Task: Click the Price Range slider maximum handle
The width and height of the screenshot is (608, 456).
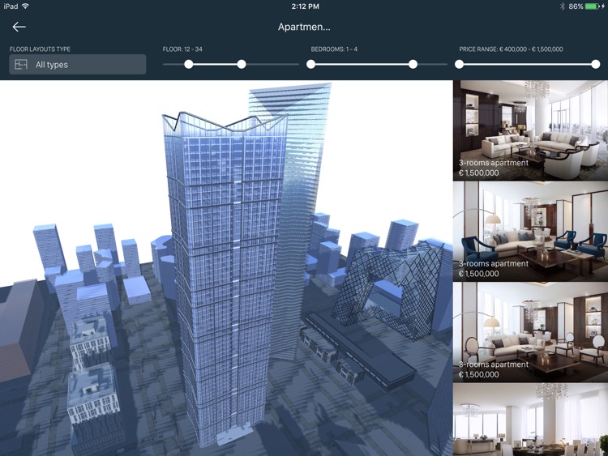Action: point(596,64)
